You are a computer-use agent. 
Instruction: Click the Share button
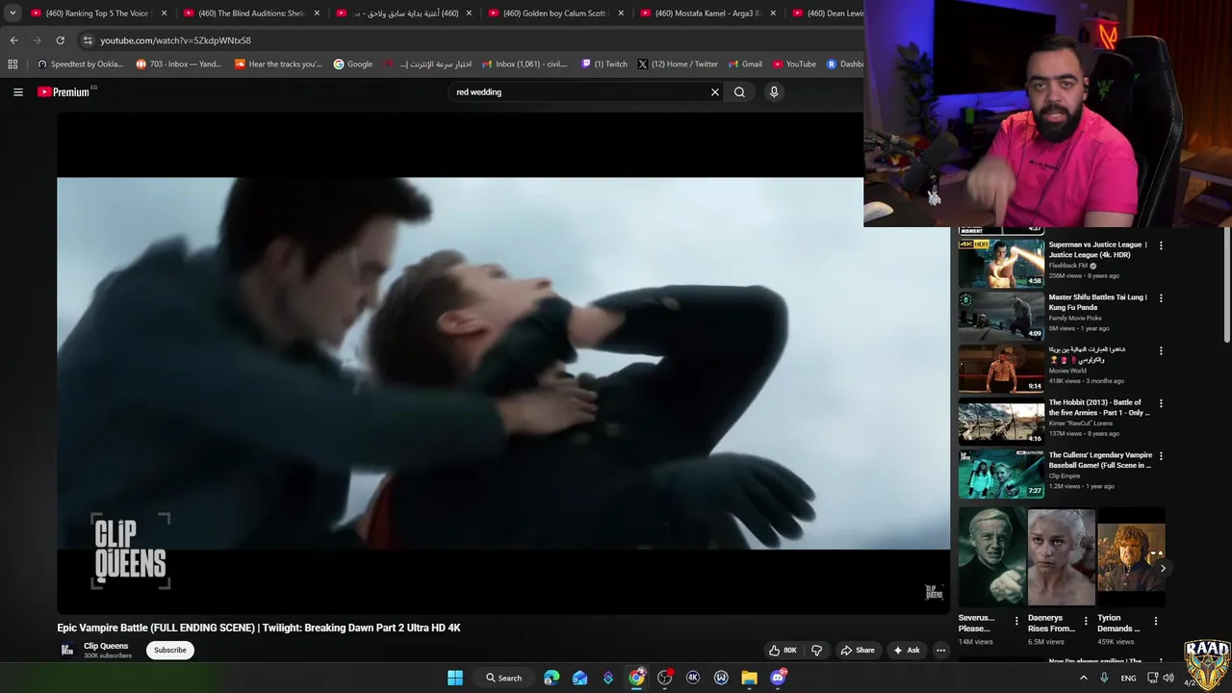[x=858, y=651]
